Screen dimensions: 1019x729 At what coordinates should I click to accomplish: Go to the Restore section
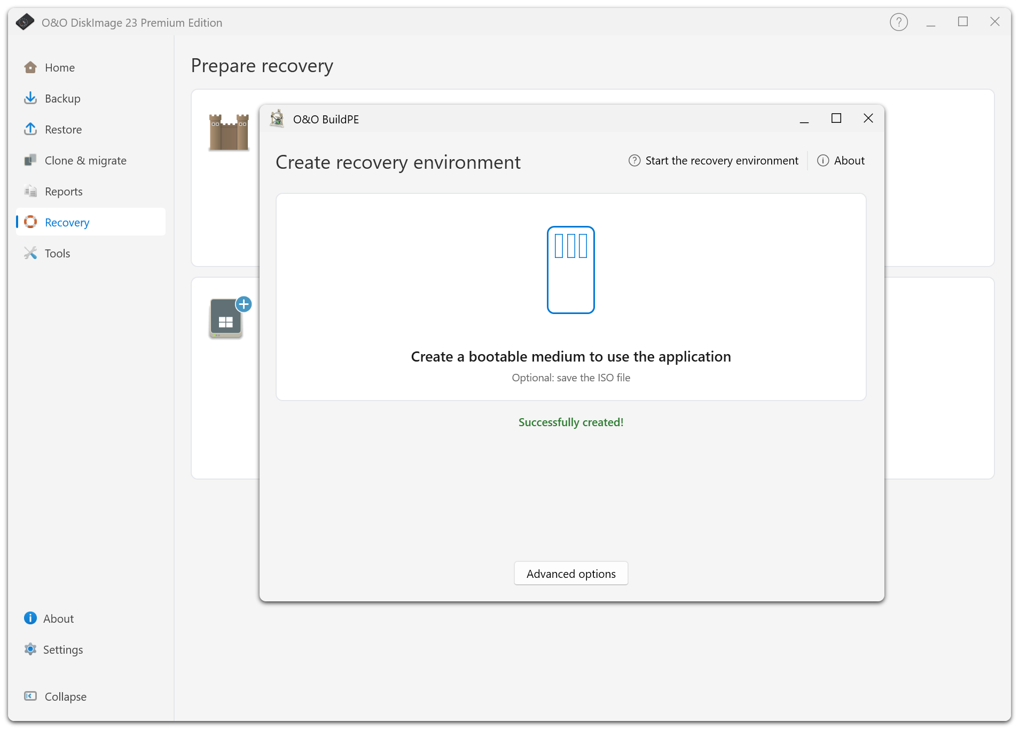(91, 130)
